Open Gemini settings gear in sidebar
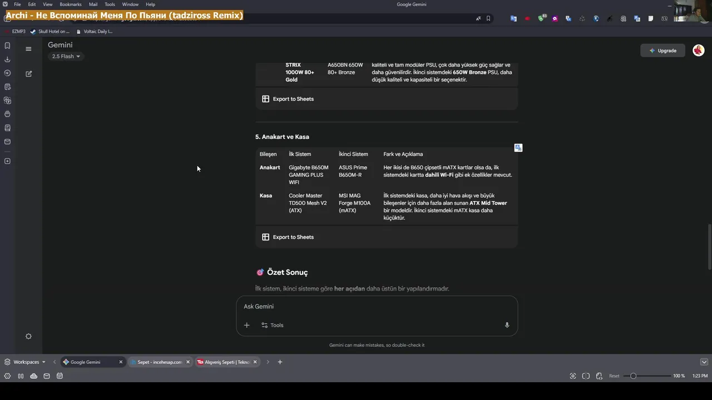The height and width of the screenshot is (400, 712). coord(28,336)
